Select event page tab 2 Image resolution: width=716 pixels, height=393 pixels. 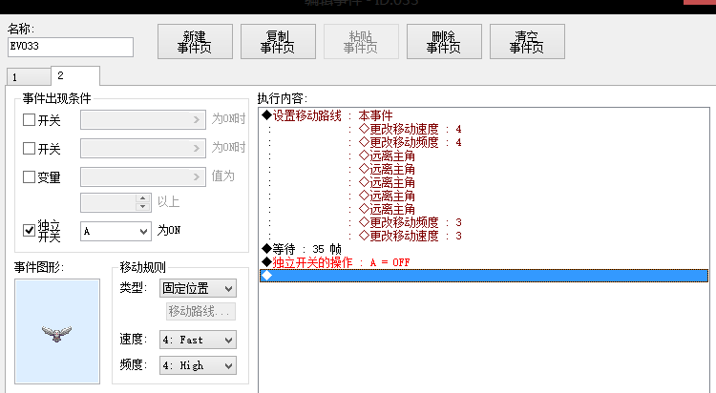point(75,75)
